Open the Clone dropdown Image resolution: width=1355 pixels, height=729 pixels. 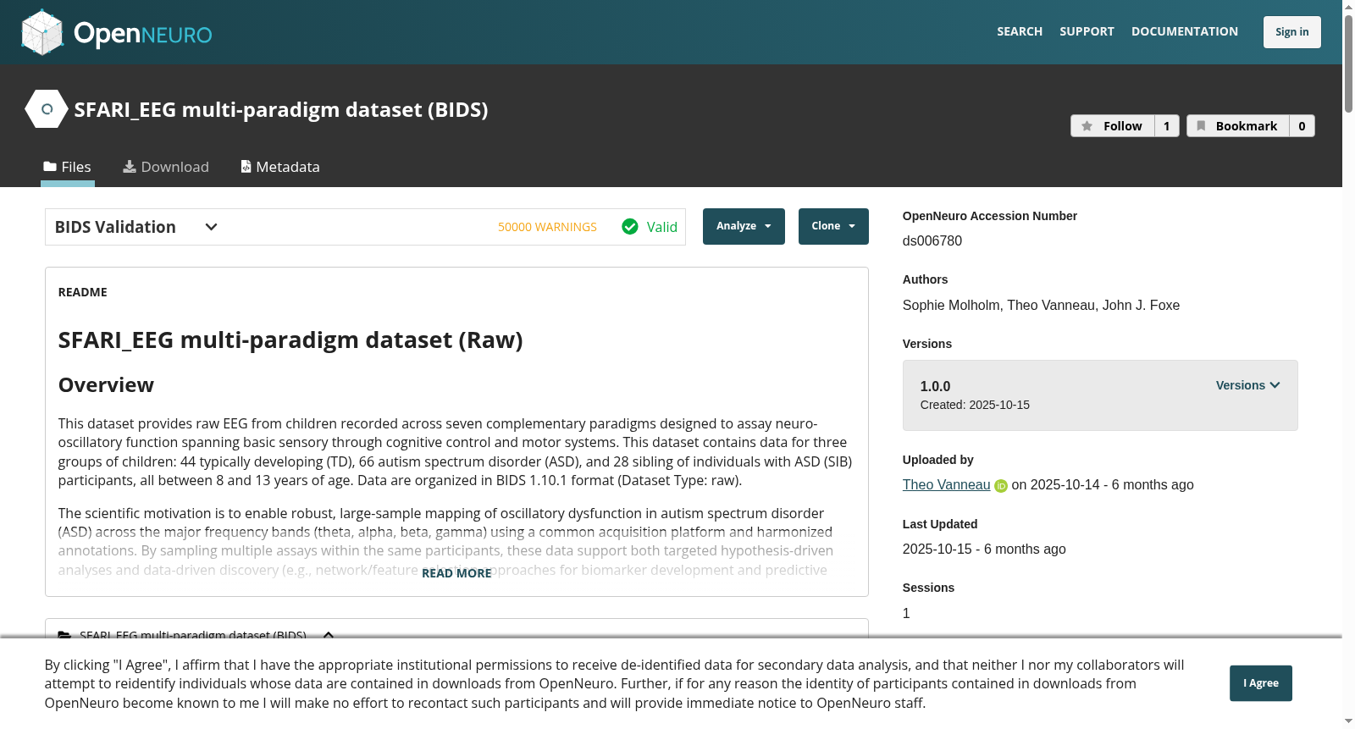pos(833,226)
